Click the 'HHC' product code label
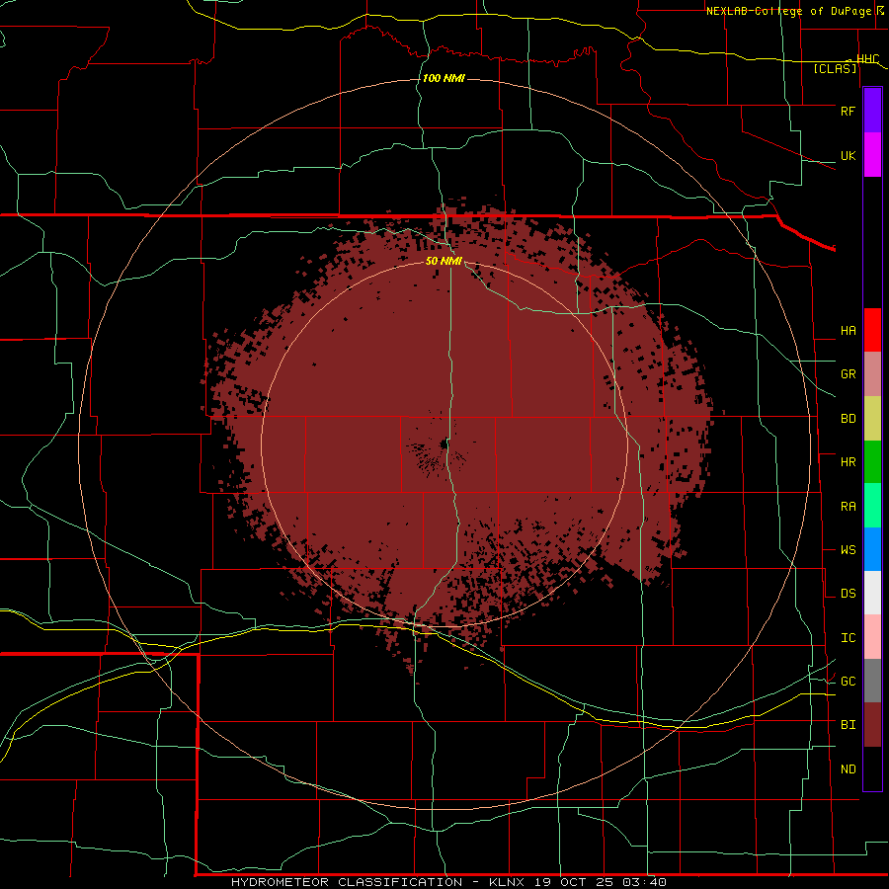889x889 pixels. (867, 59)
